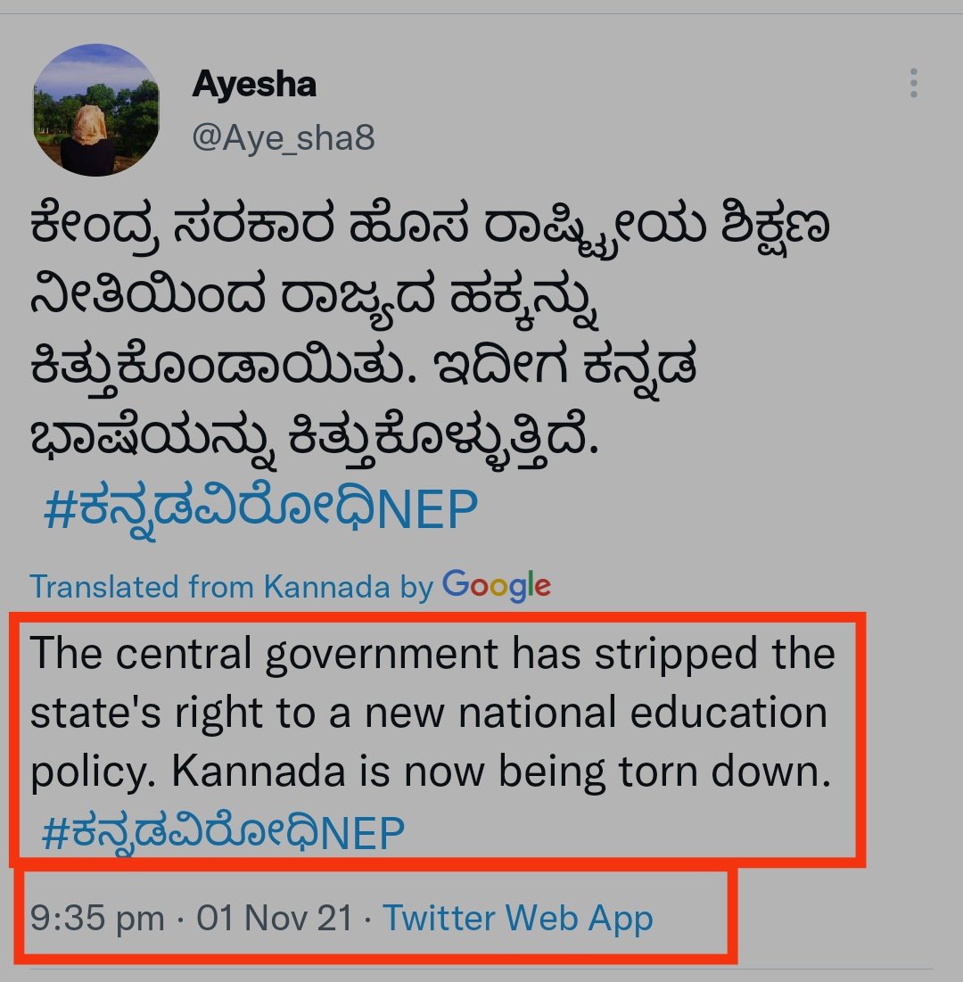Click the 9:35 pm timestamp
963x982 pixels.
click(x=98, y=919)
